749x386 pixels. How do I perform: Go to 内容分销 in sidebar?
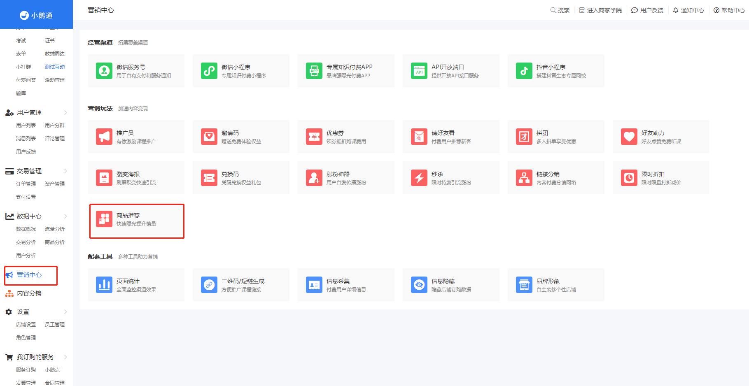coord(29,293)
